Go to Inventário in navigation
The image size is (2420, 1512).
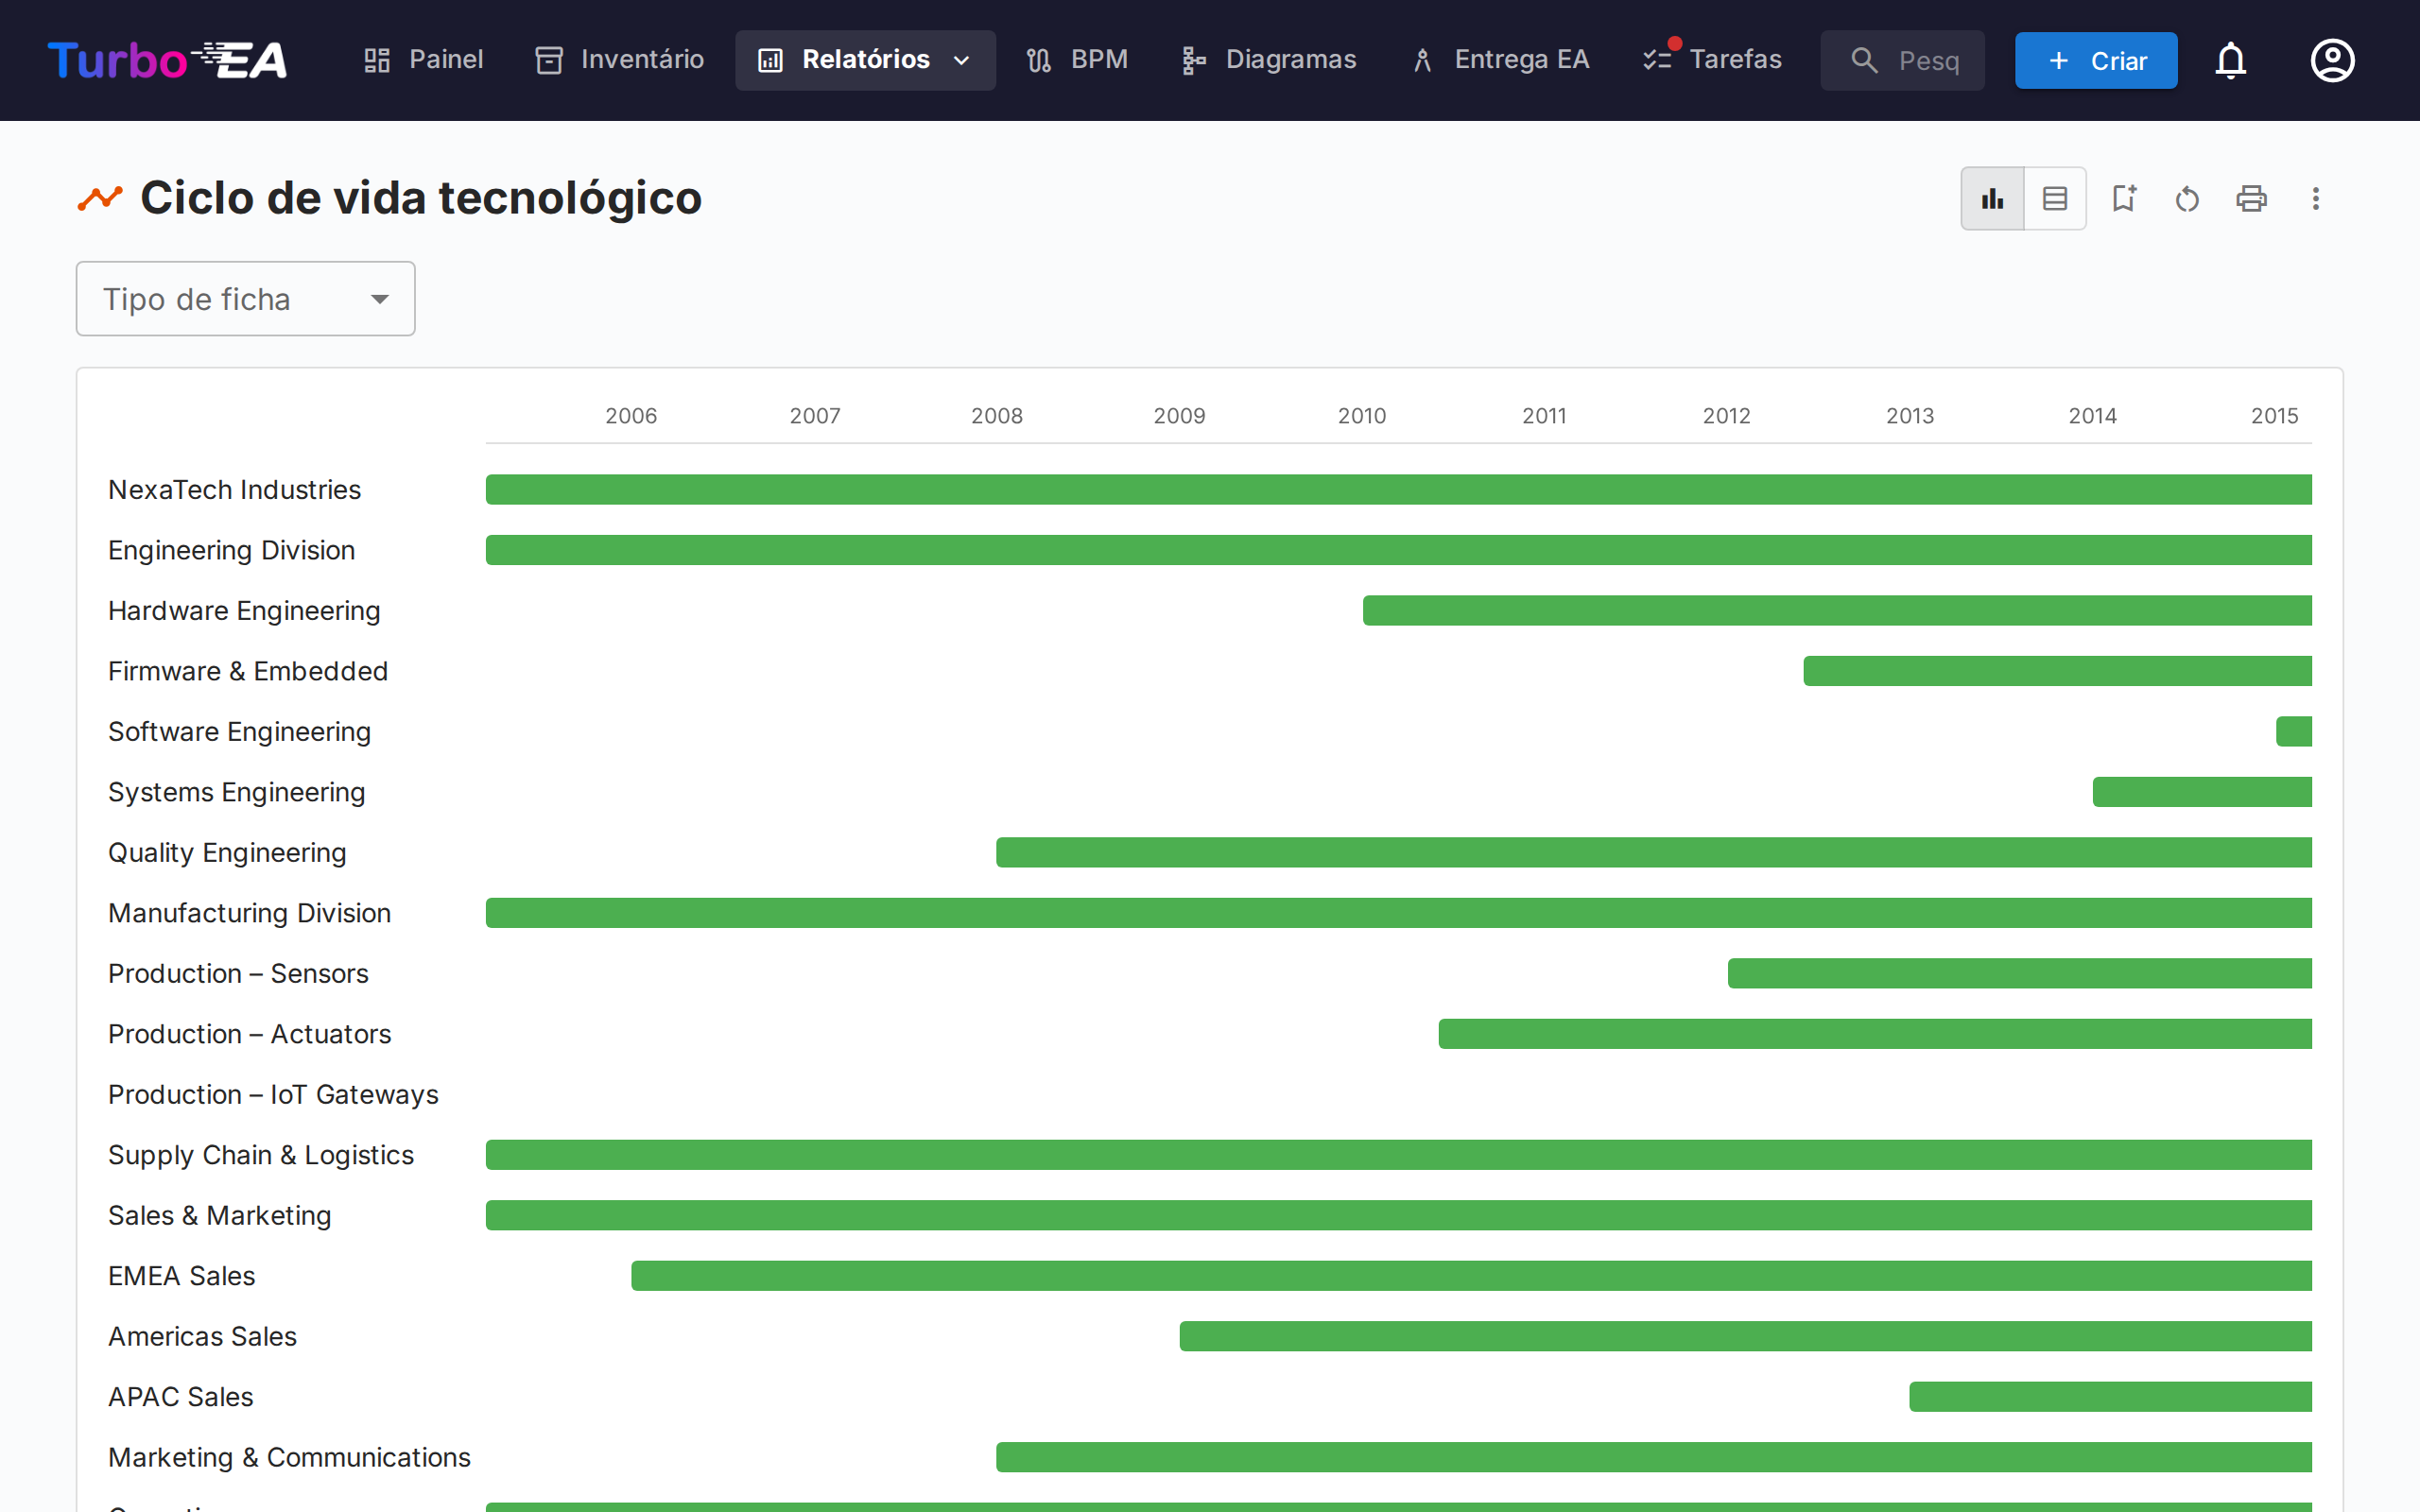(x=620, y=60)
